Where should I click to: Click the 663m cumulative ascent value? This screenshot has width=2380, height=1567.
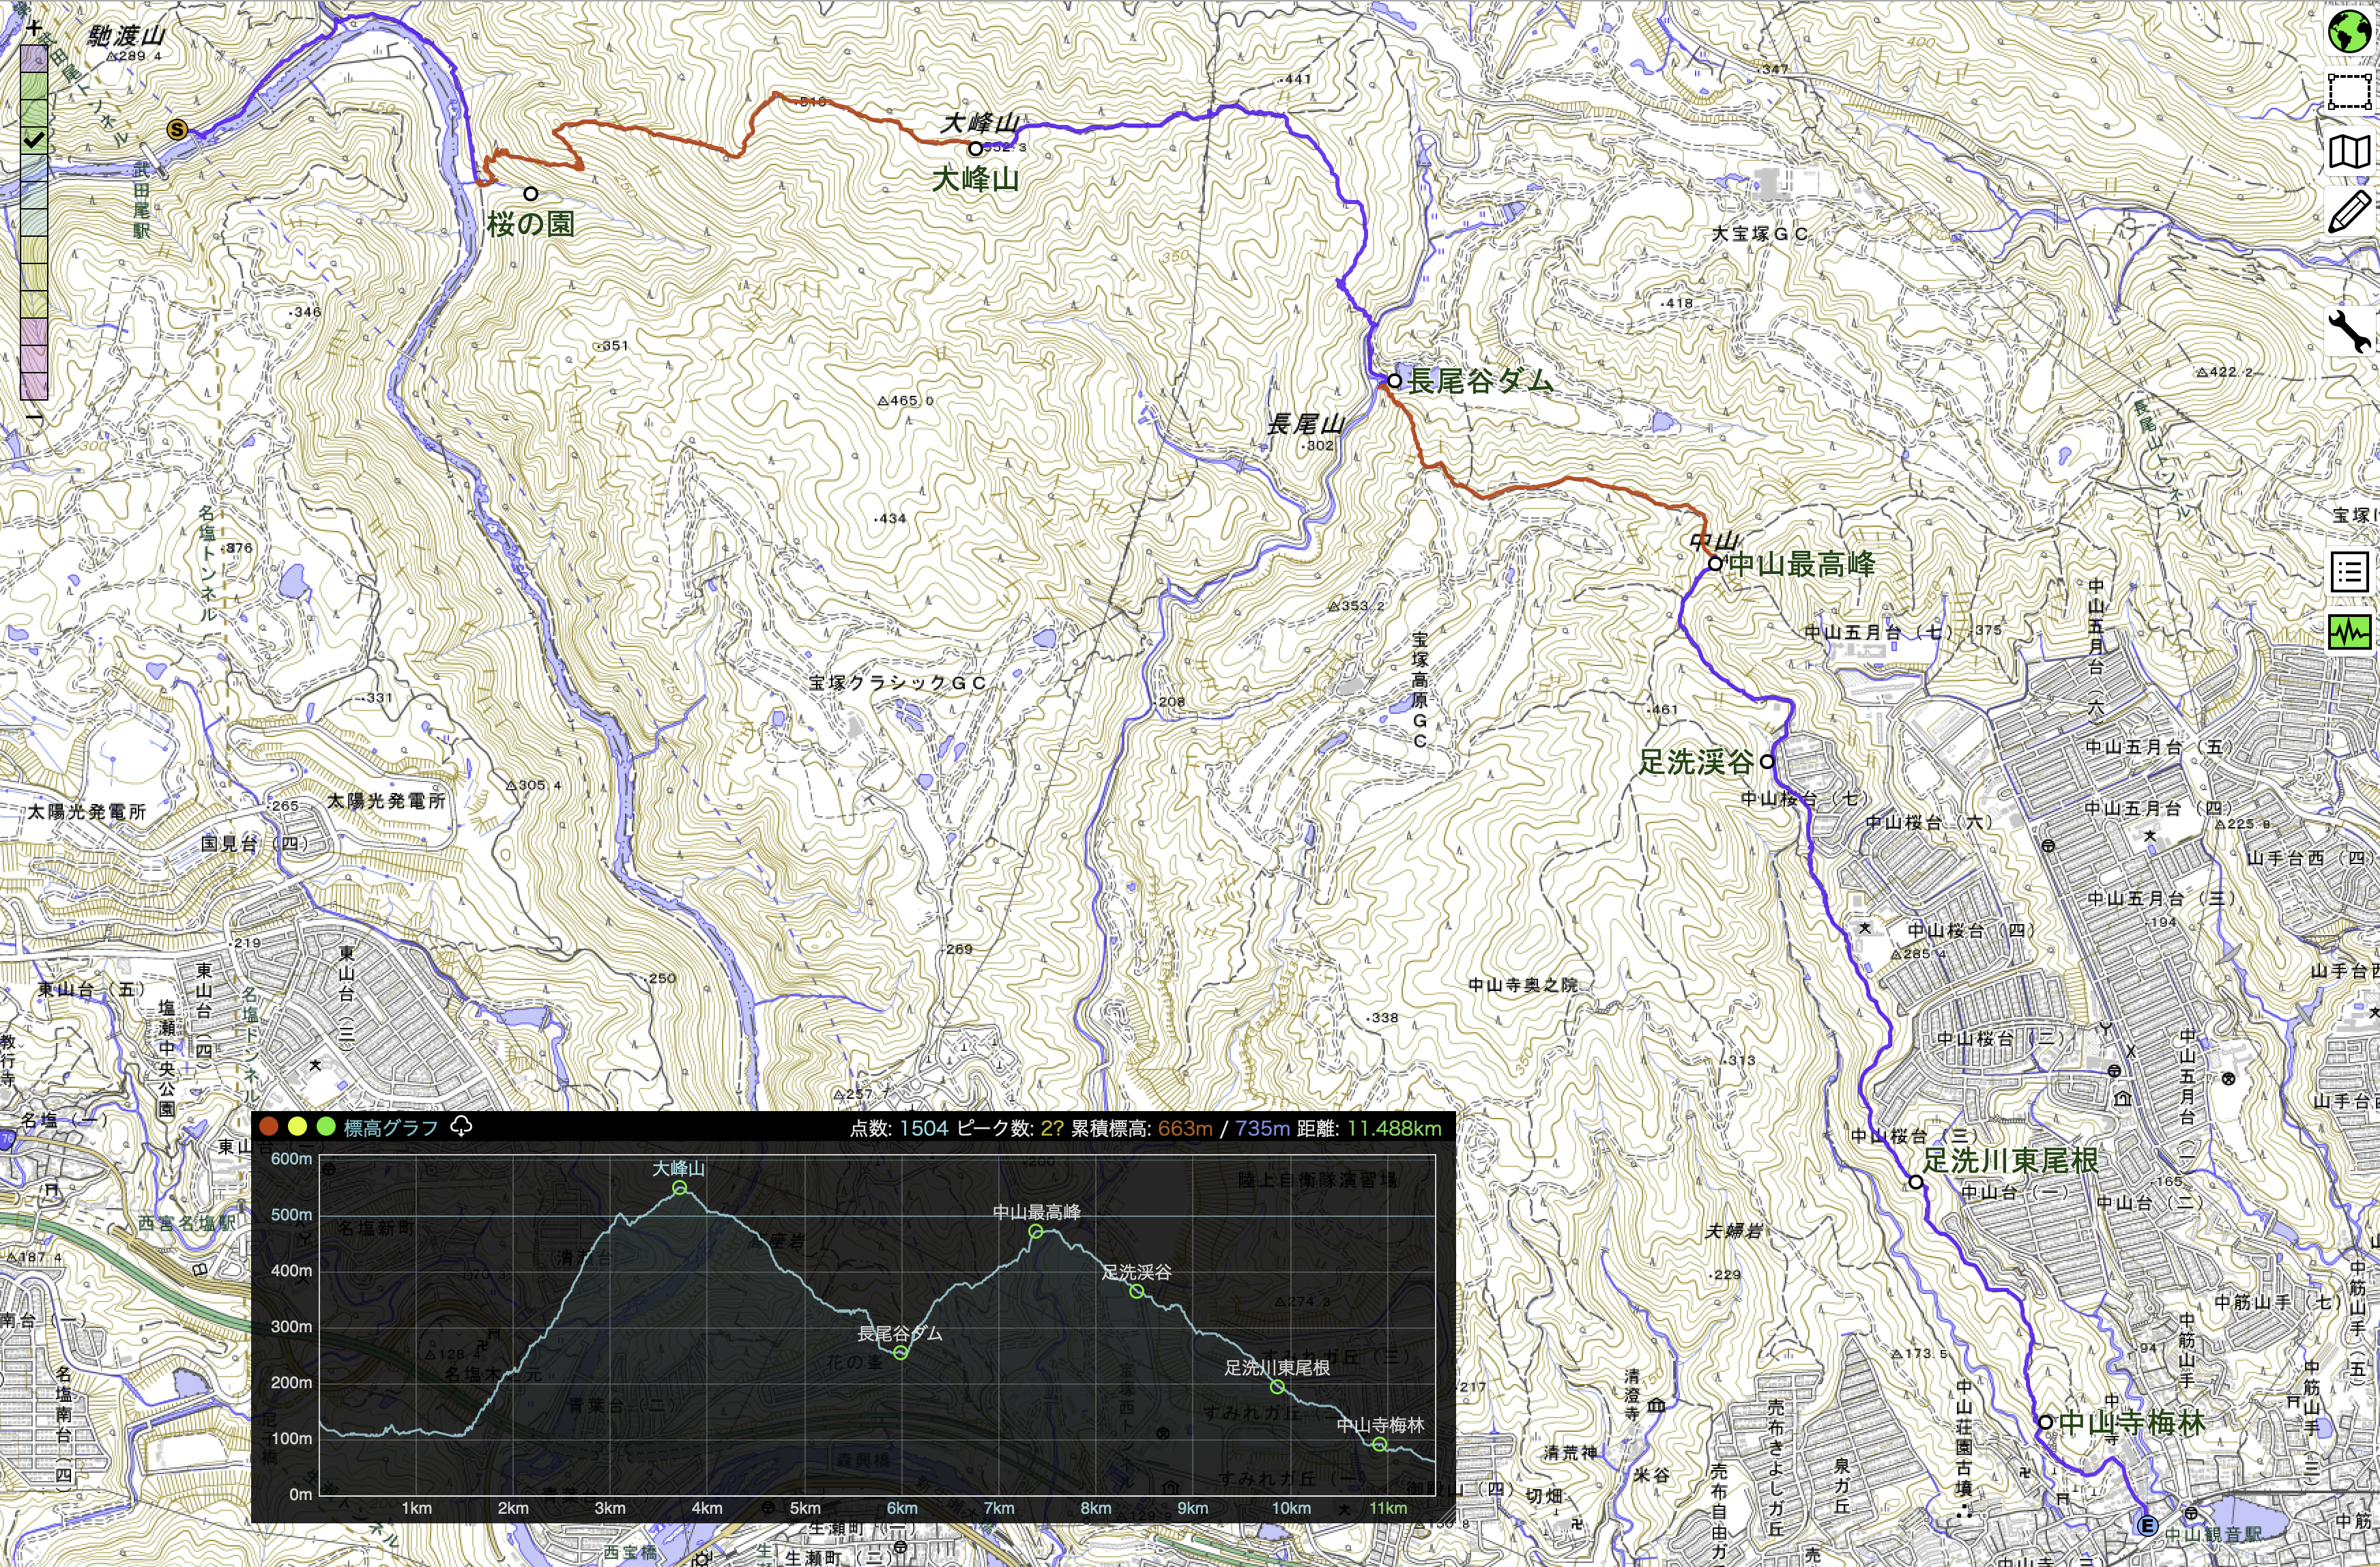coord(1185,1128)
